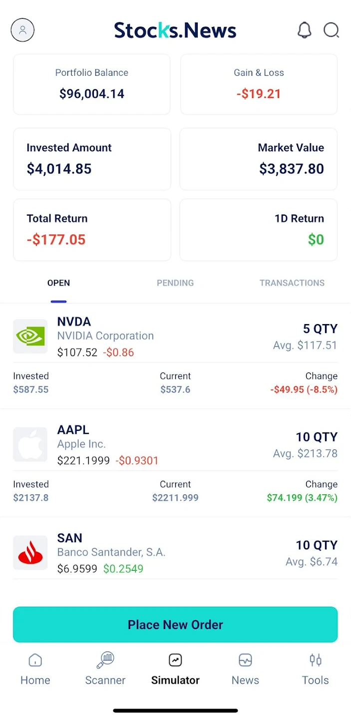
Task: Tap the Banco Santander logo icon
Action: coord(30,553)
